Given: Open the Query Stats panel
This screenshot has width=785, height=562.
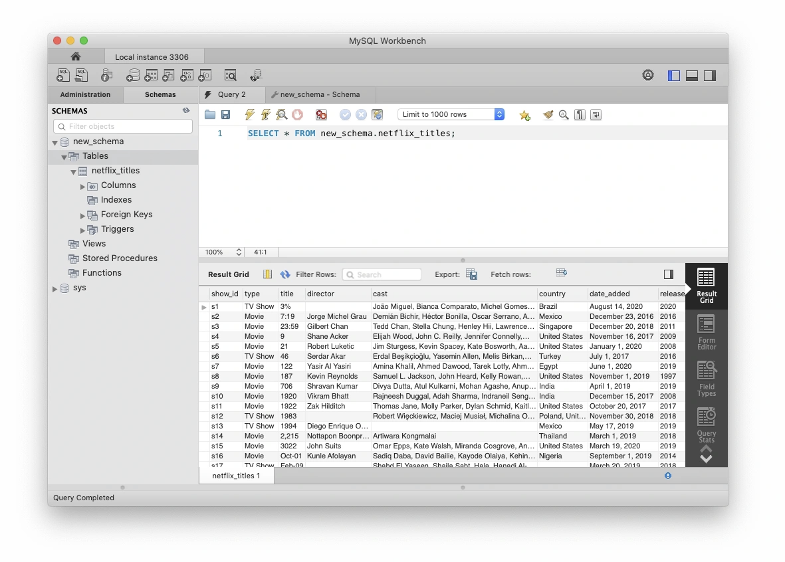Looking at the screenshot, I should pos(706,423).
